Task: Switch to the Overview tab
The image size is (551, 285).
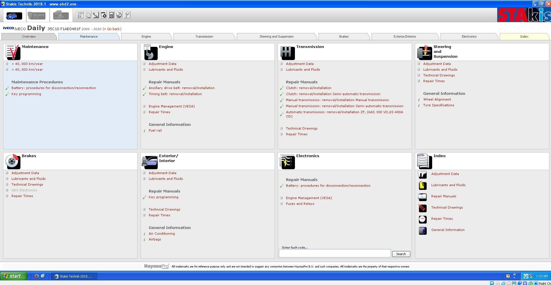Action: pyautogui.click(x=29, y=36)
